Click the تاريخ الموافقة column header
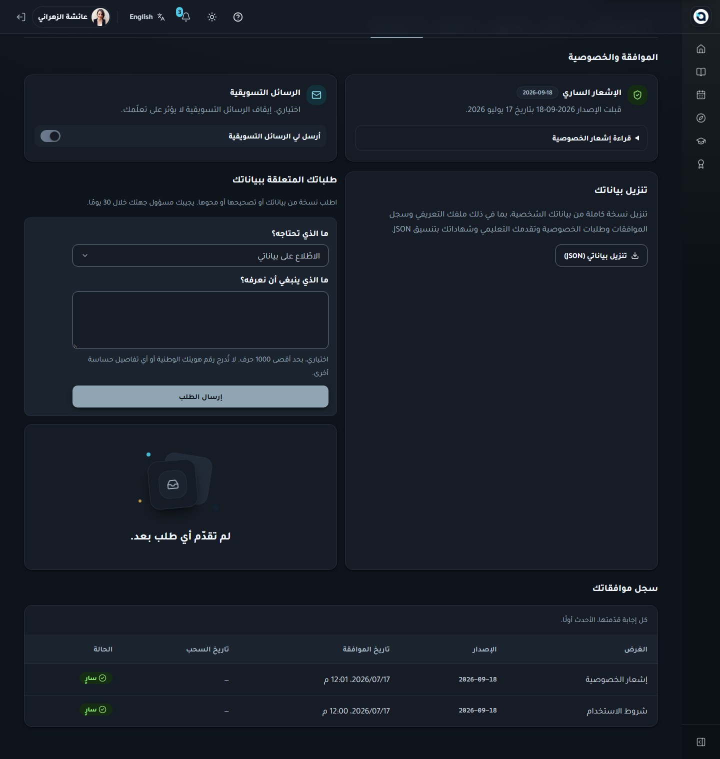The height and width of the screenshot is (759, 720). pyautogui.click(x=366, y=649)
